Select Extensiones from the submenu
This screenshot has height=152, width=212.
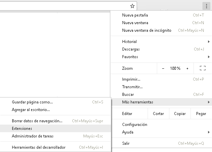22,129
